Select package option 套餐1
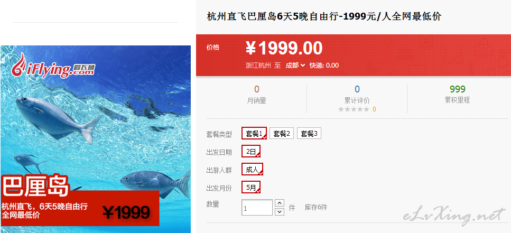 click(x=254, y=133)
